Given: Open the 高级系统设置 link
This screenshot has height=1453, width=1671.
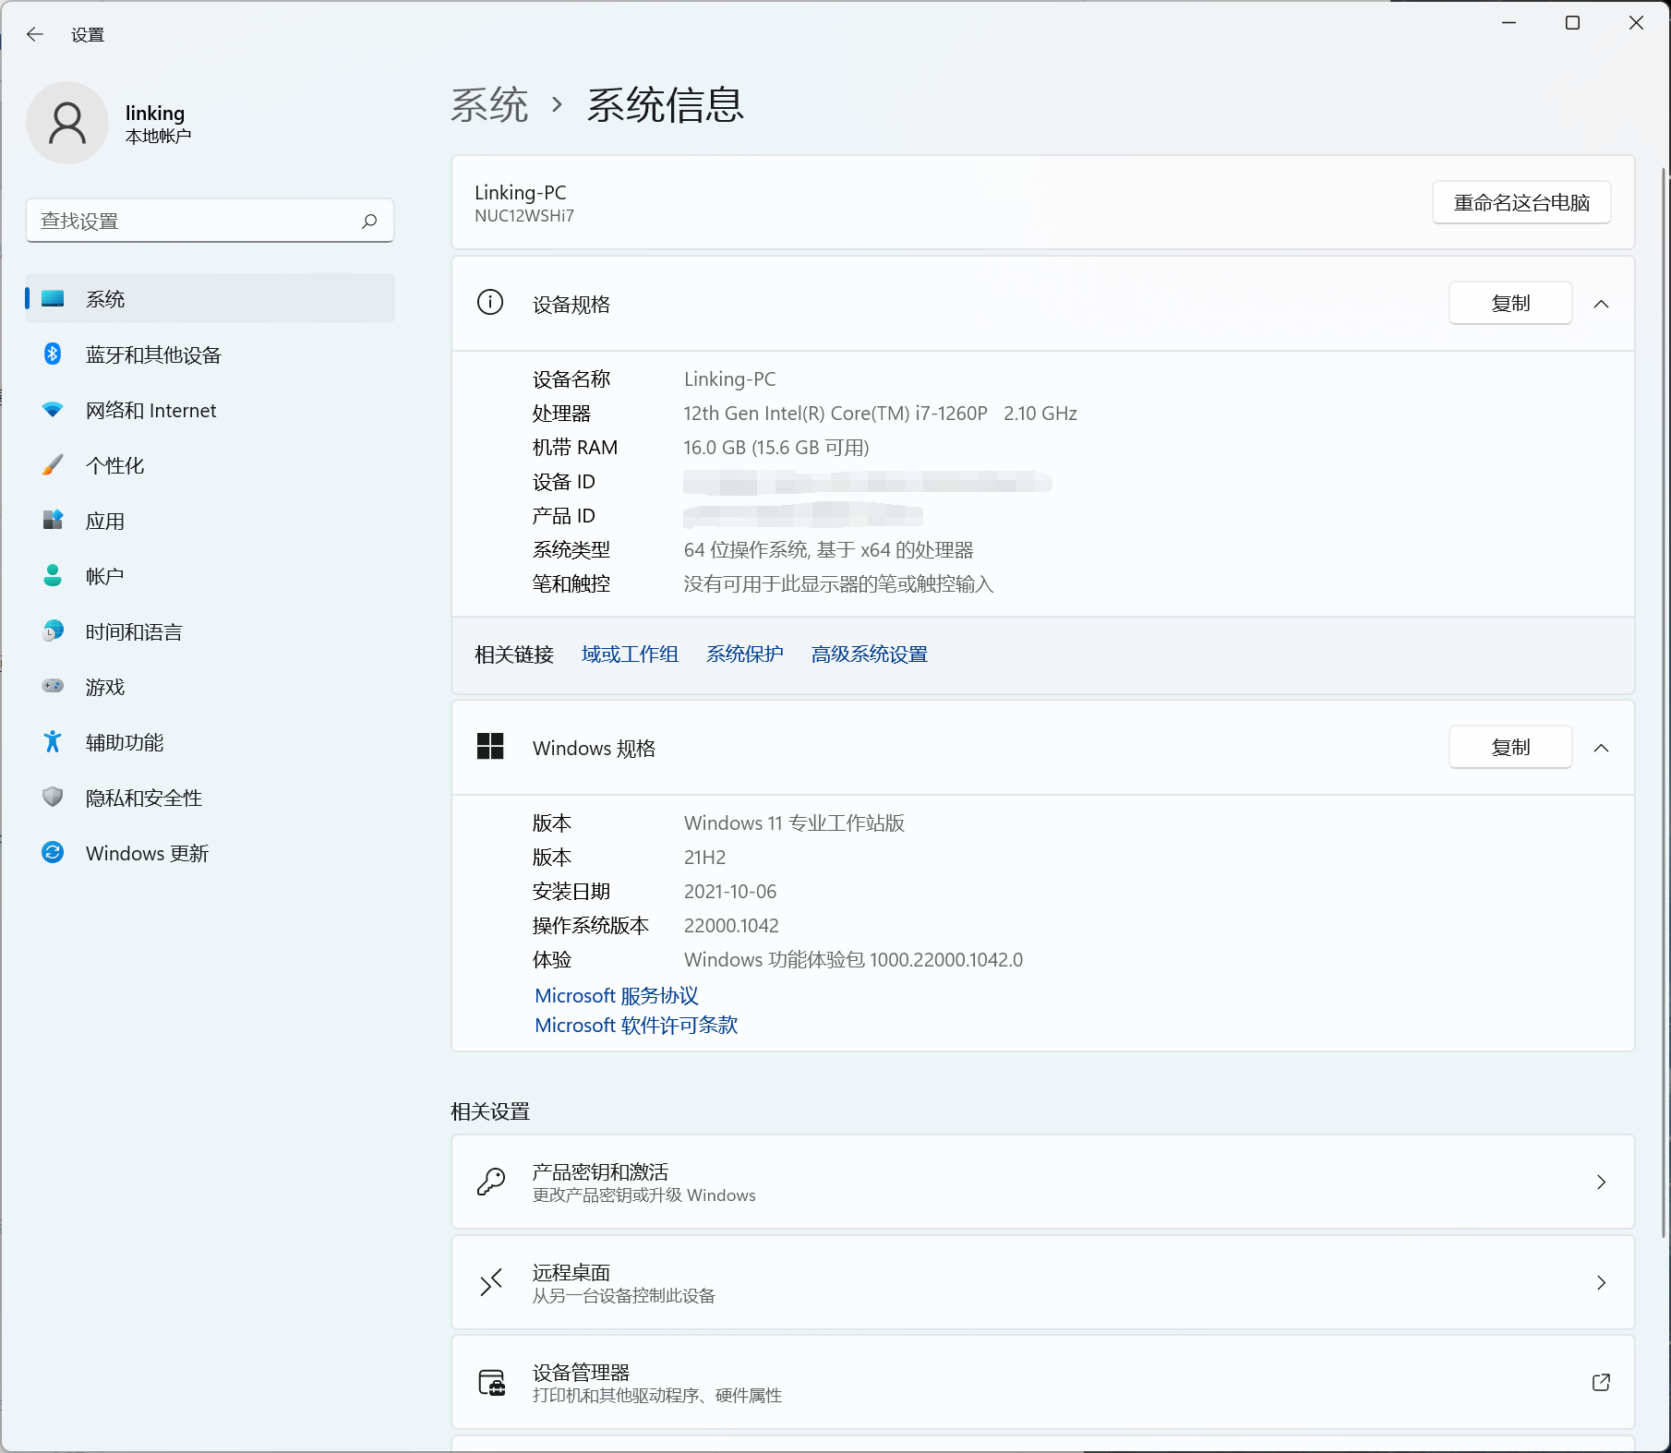Looking at the screenshot, I should (x=869, y=654).
